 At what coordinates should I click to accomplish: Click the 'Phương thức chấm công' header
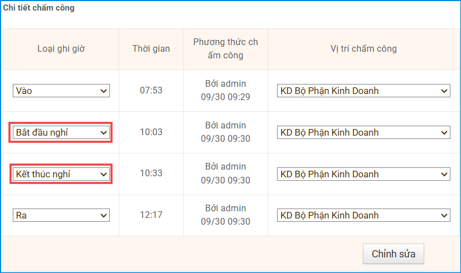226,49
